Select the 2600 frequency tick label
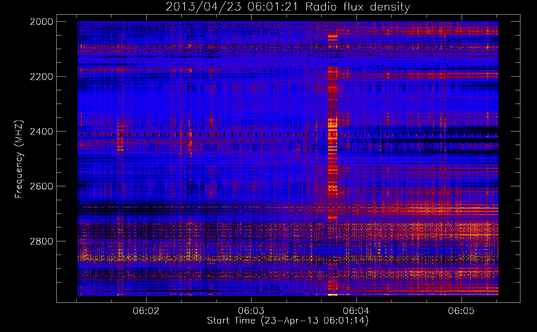537x332 pixels. pyautogui.click(x=41, y=186)
